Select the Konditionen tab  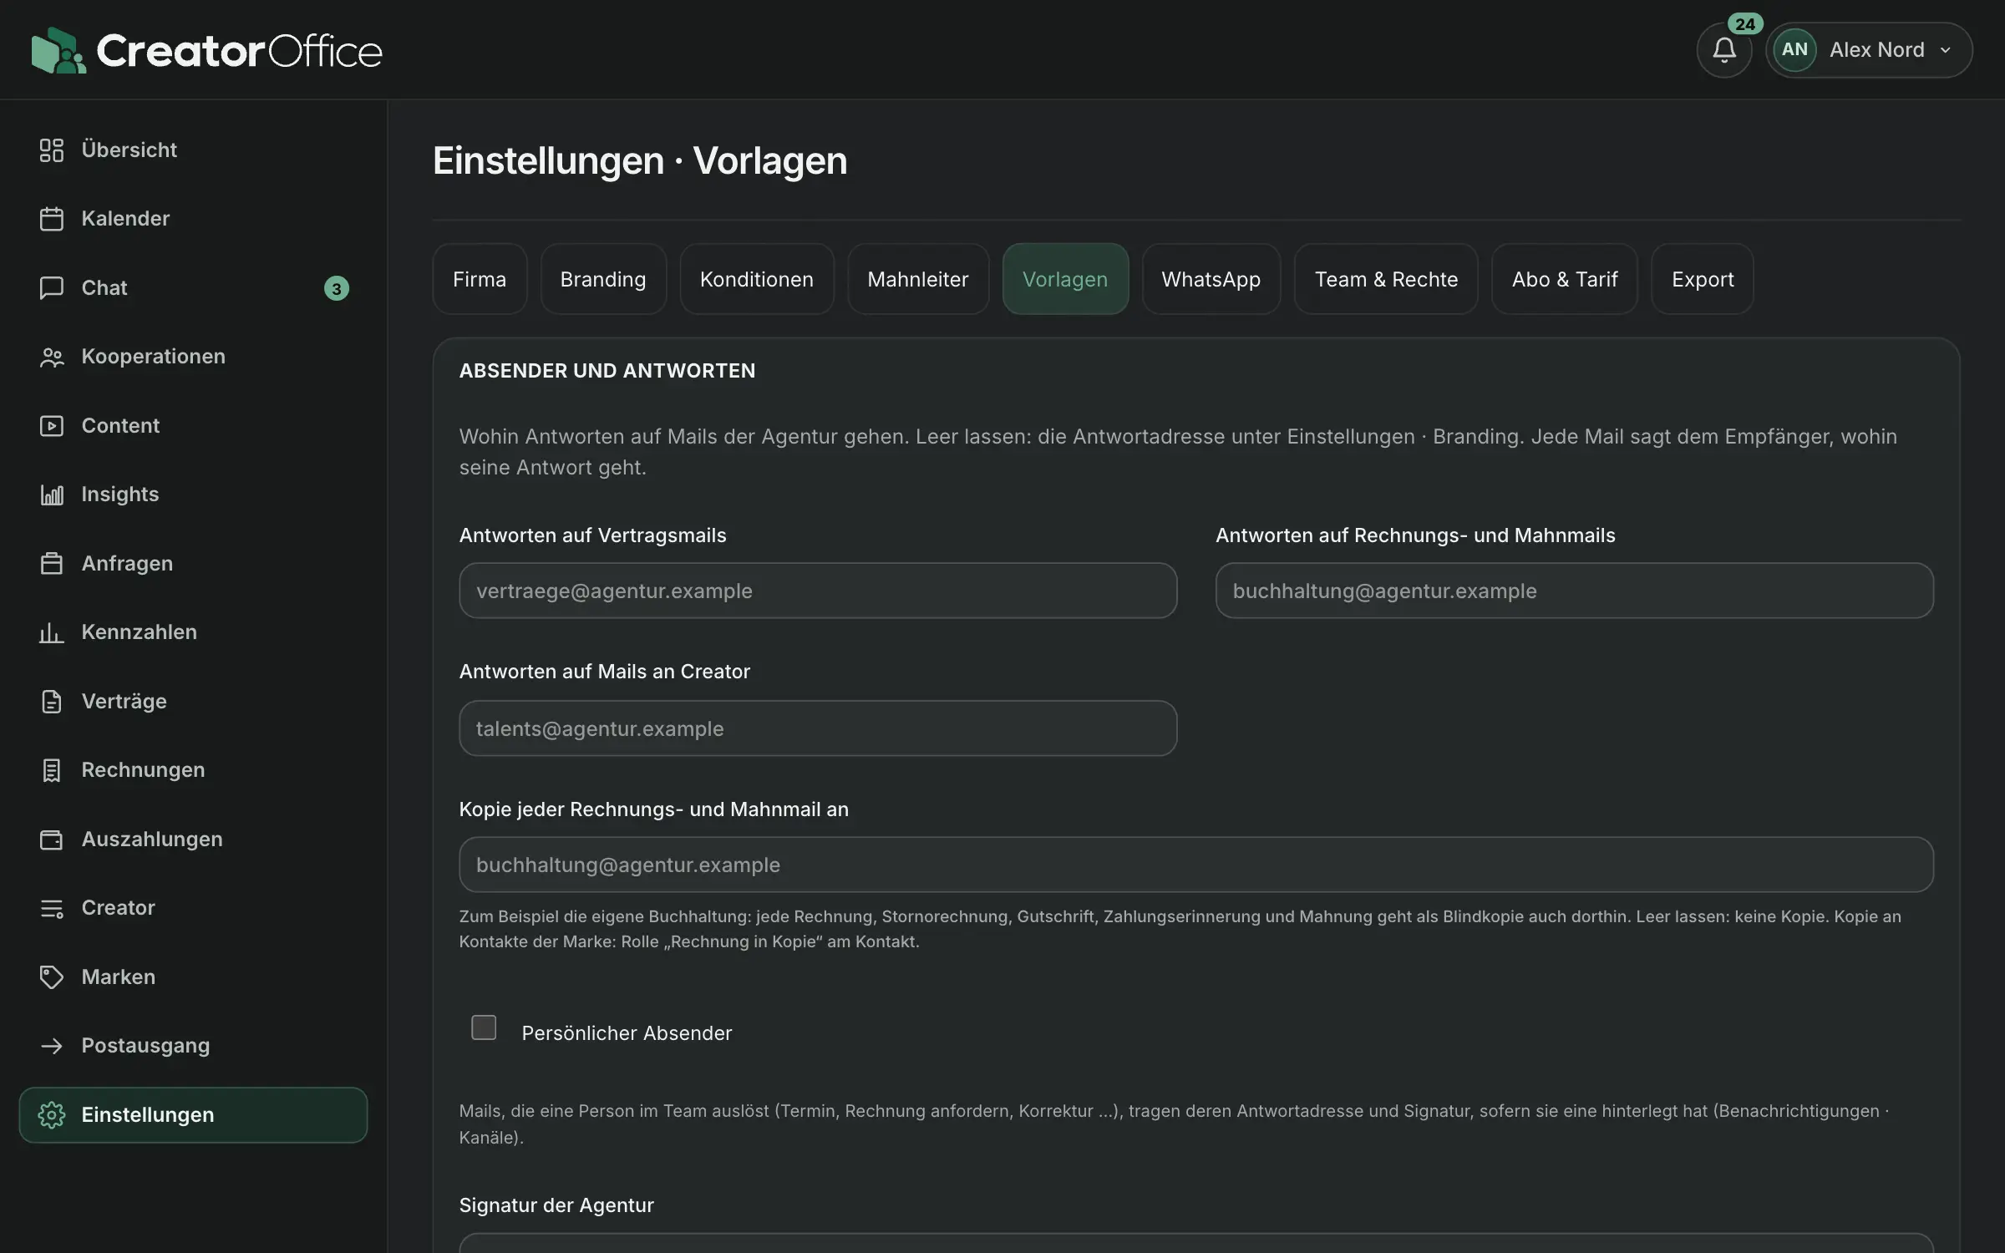click(x=757, y=279)
